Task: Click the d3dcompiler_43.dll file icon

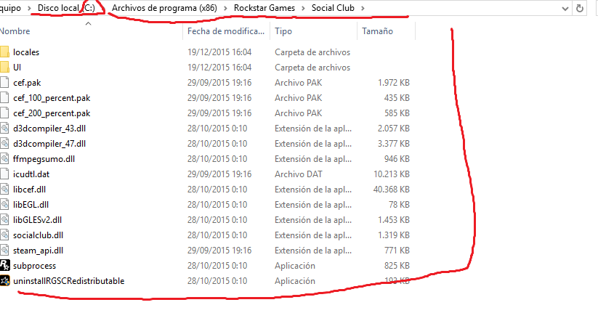Action: (4, 128)
